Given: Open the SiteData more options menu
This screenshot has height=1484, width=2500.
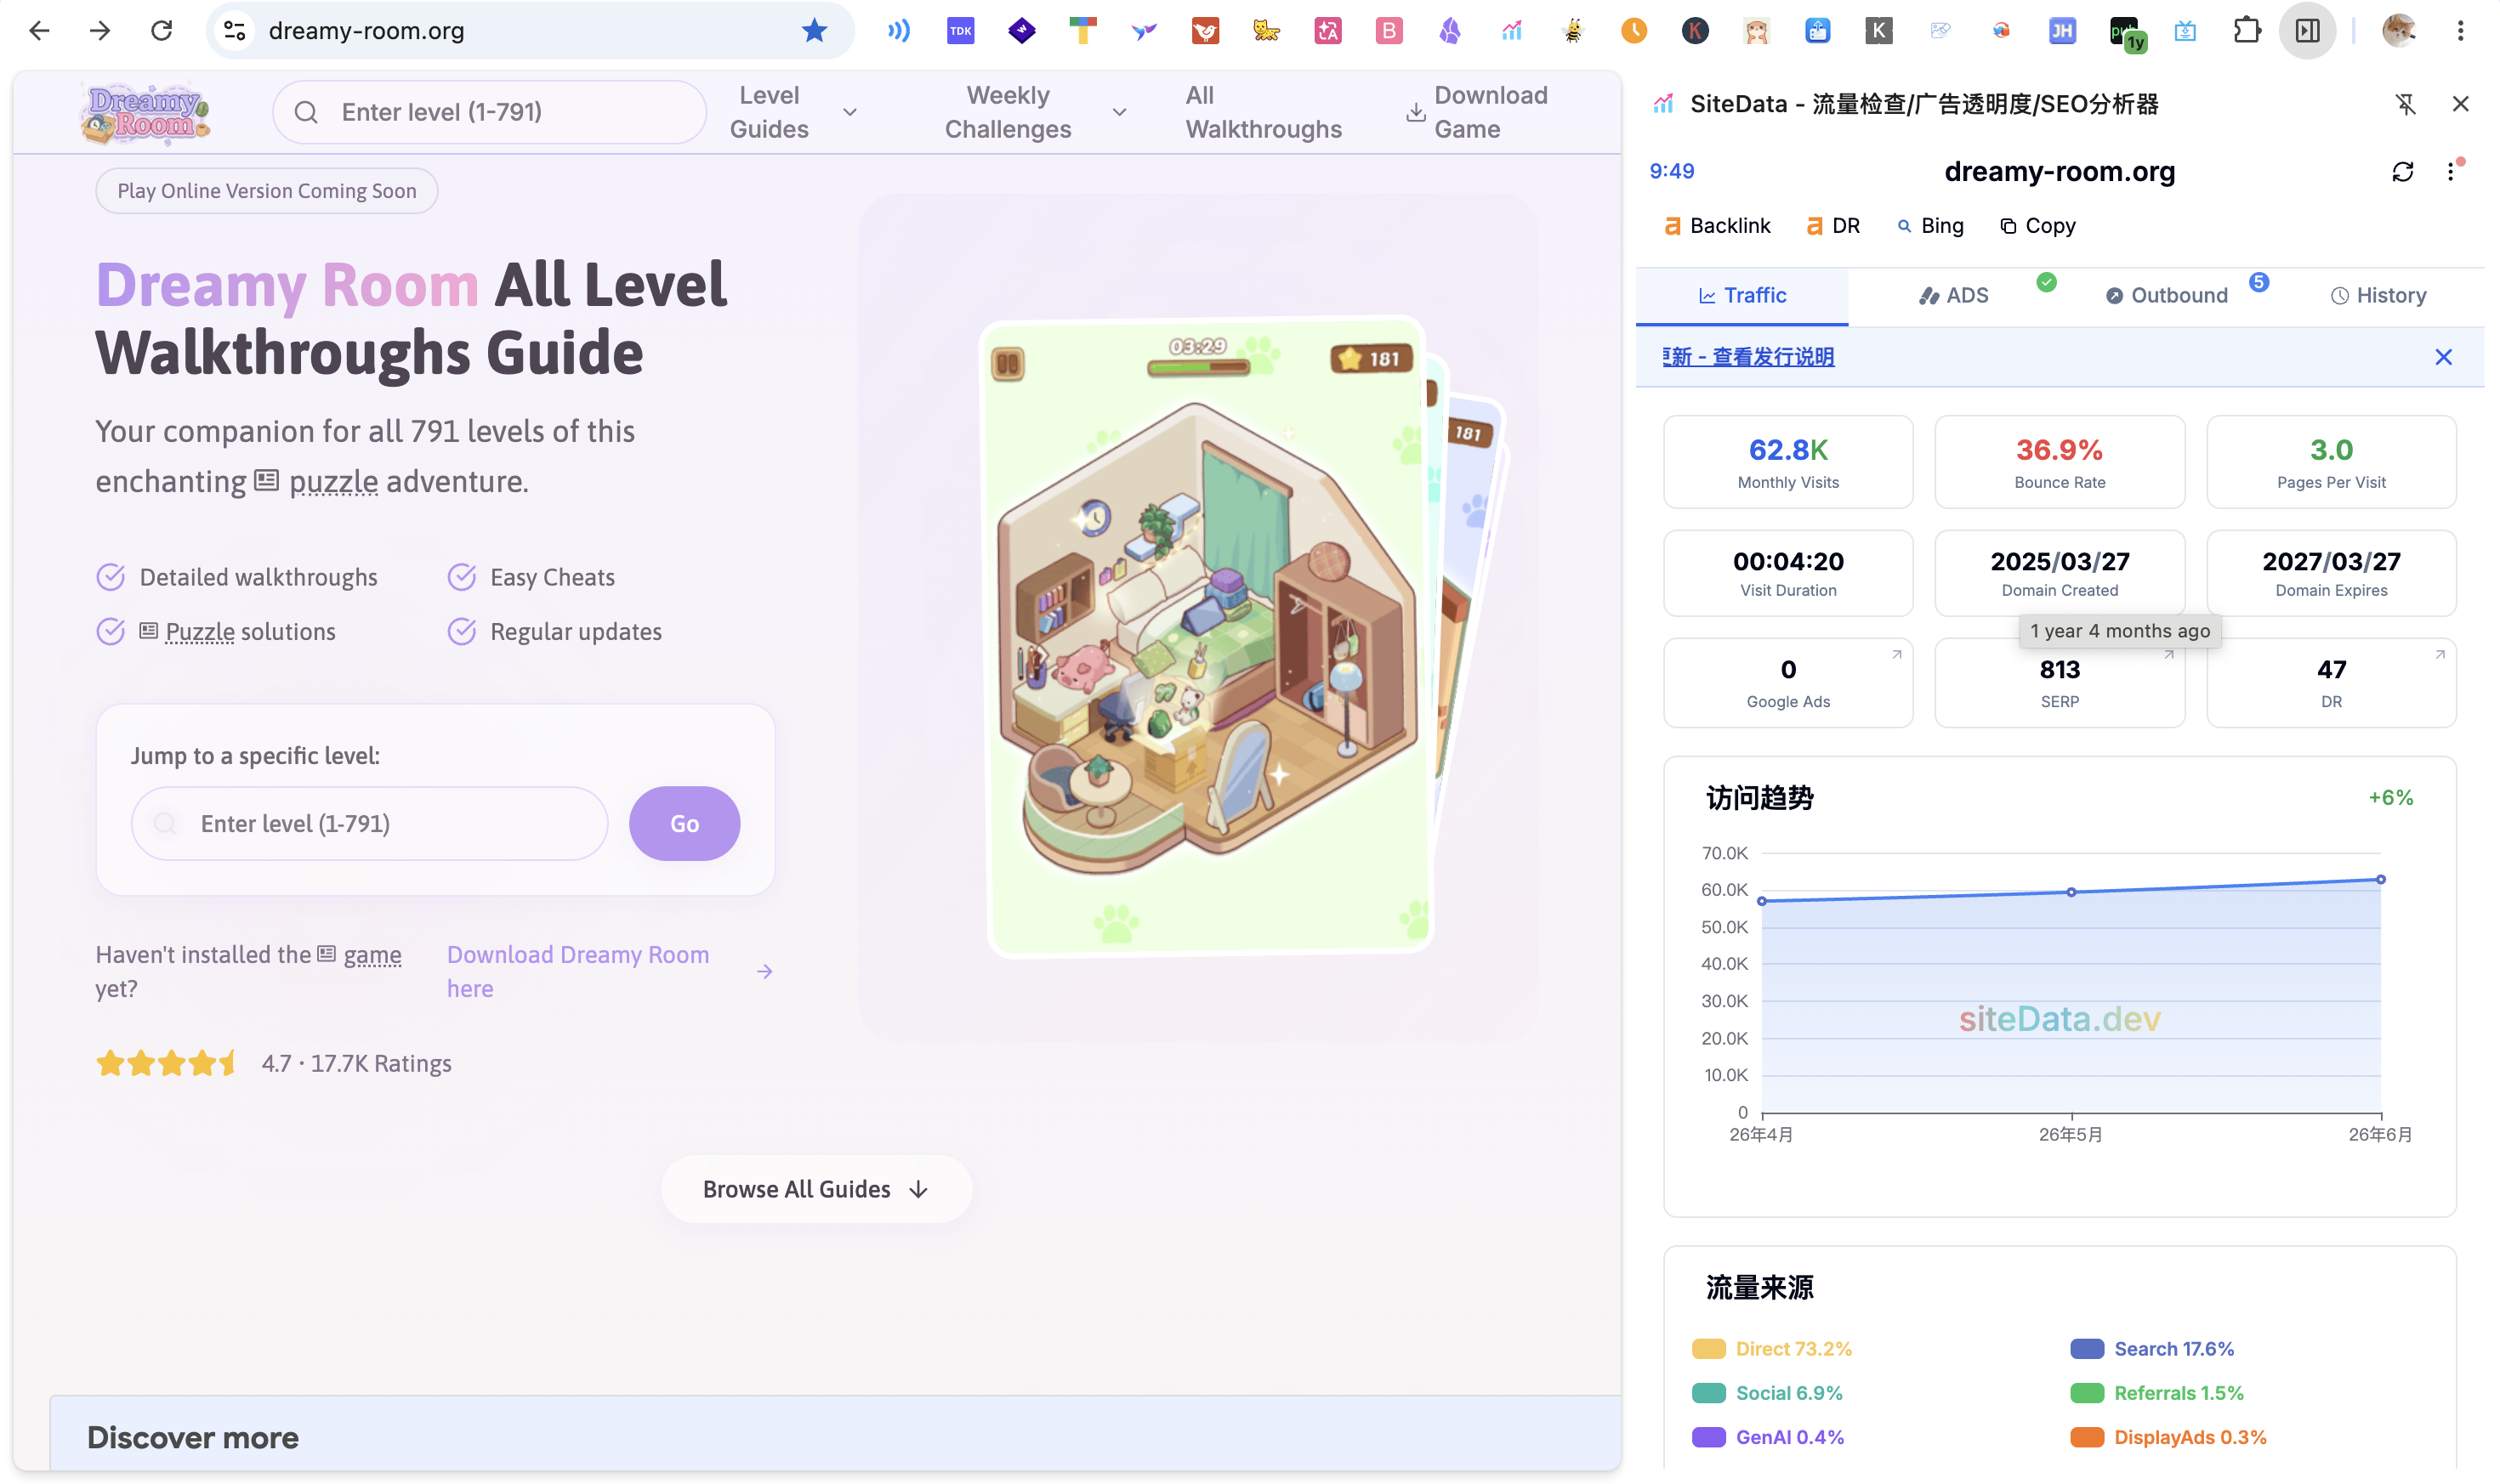Looking at the screenshot, I should tap(2450, 172).
